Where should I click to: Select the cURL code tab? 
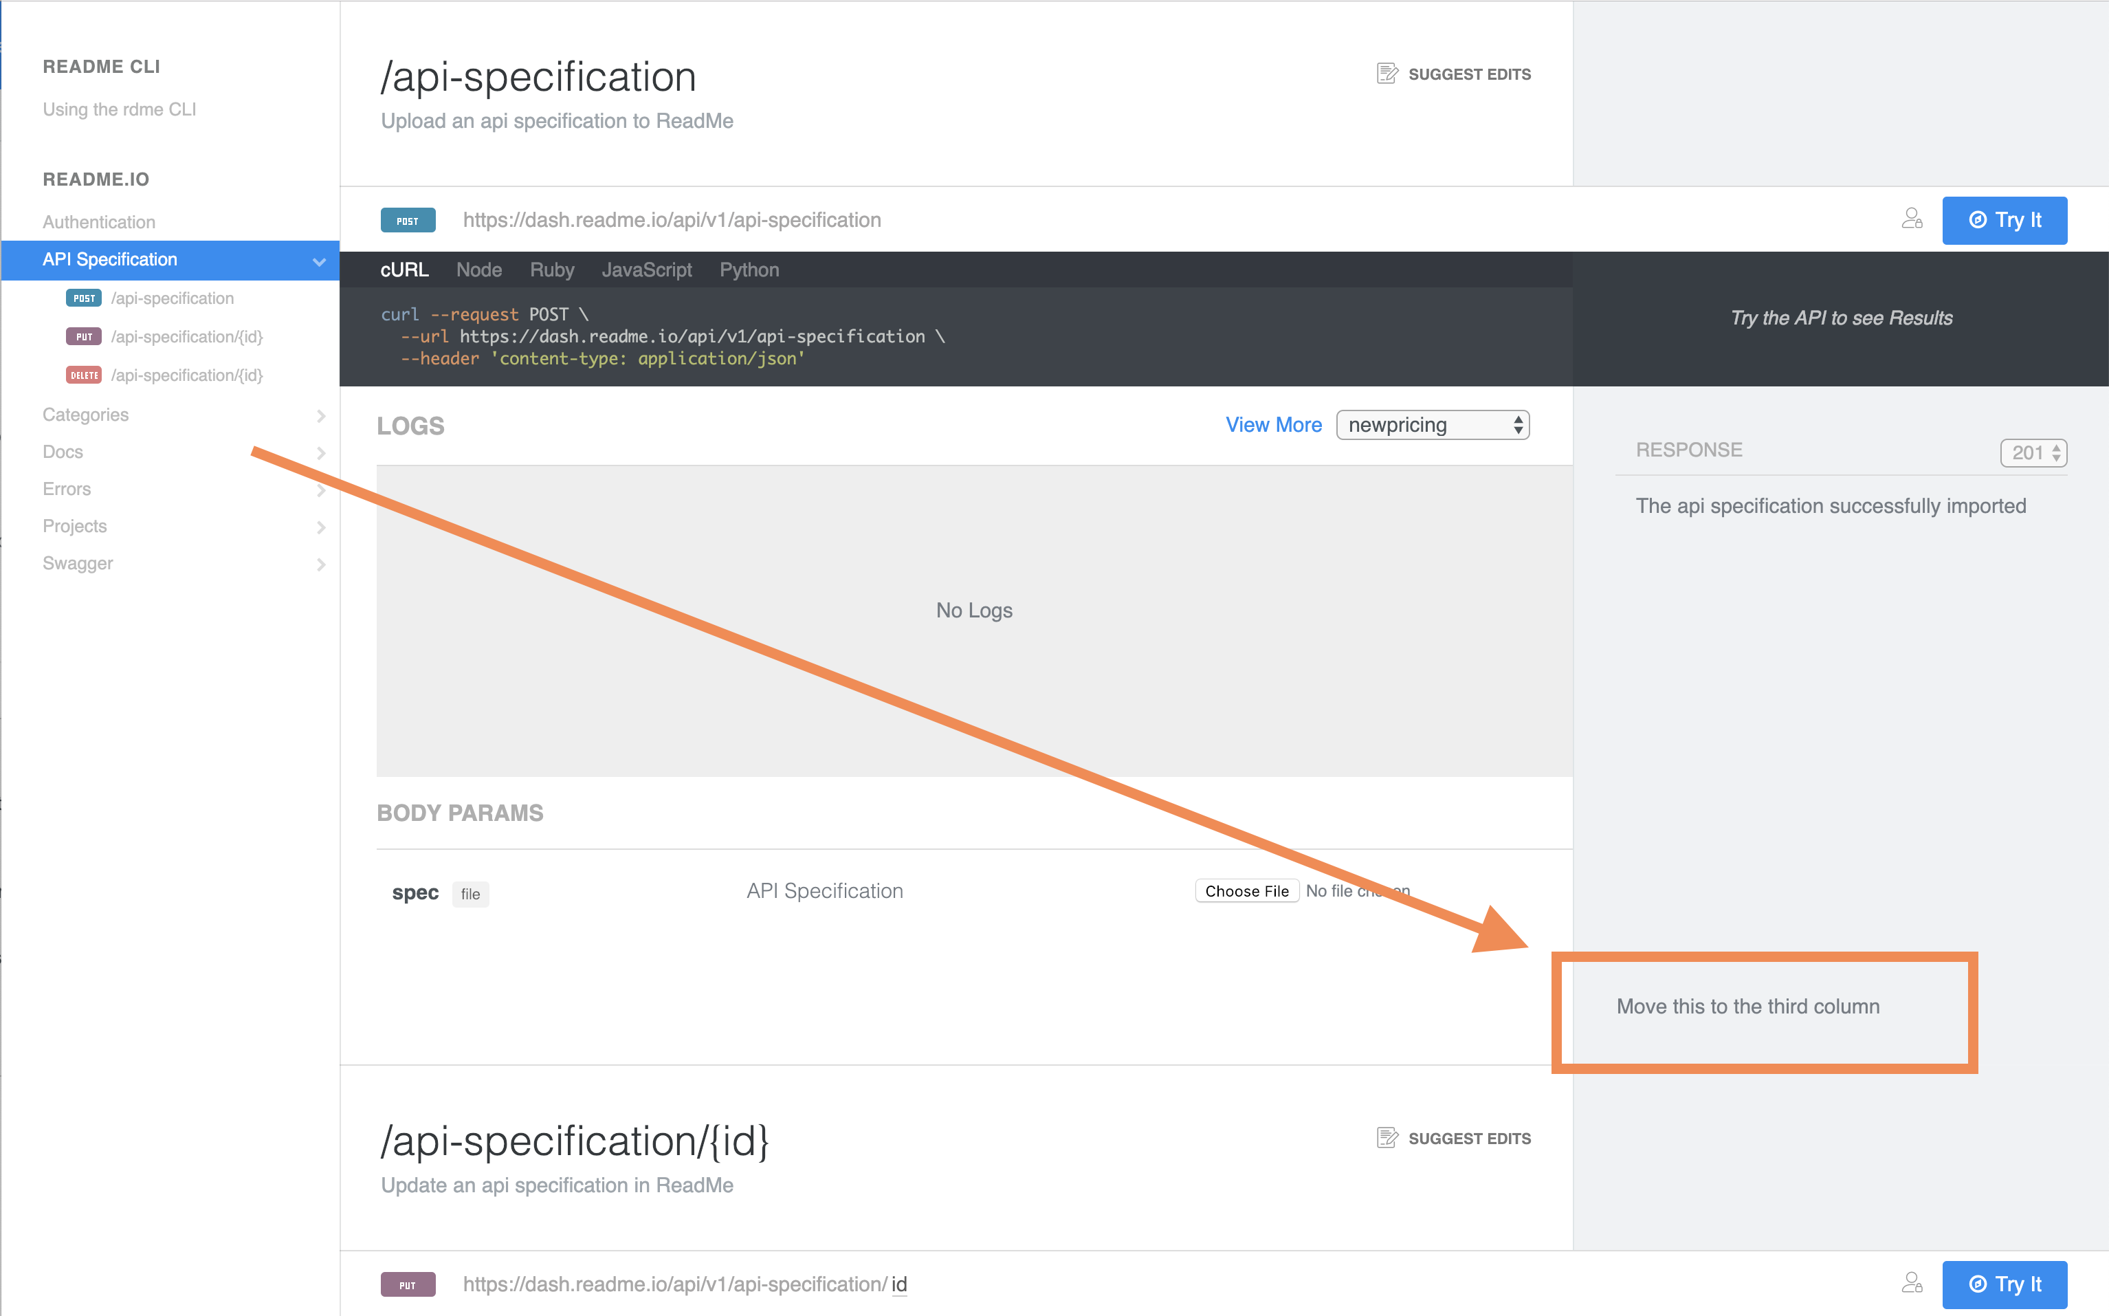(404, 270)
